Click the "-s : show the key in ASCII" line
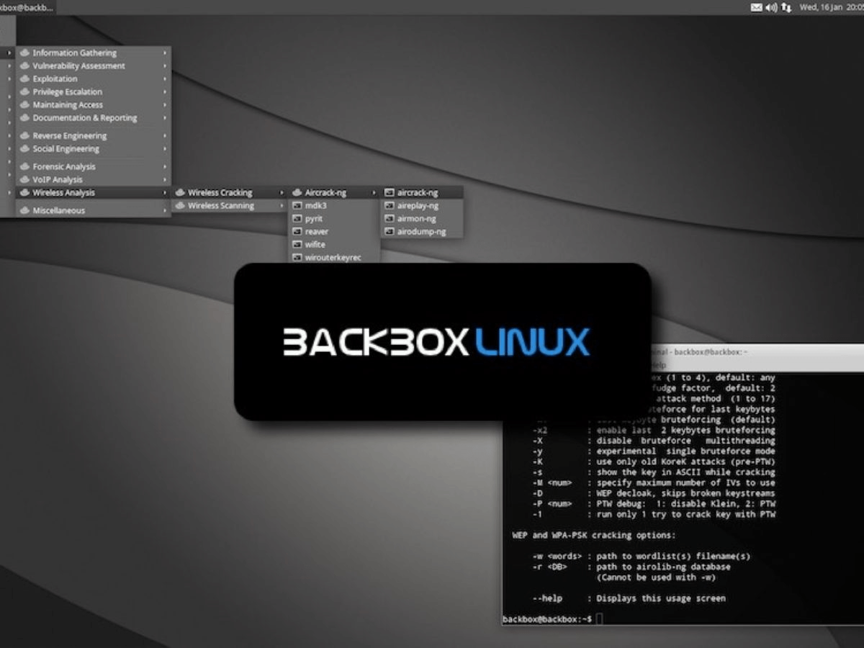 654,472
